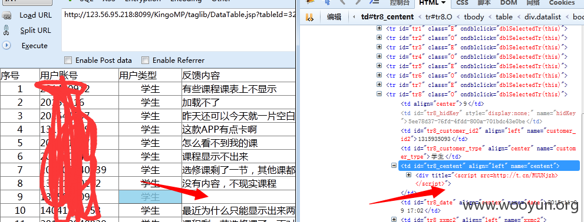Click the Execute play icon
The width and height of the screenshot is (584, 222).
tap(6, 45)
